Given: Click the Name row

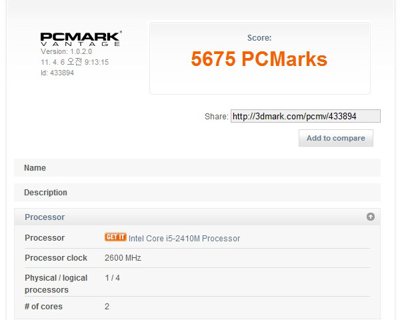Looking at the screenshot, I should coord(197,167).
